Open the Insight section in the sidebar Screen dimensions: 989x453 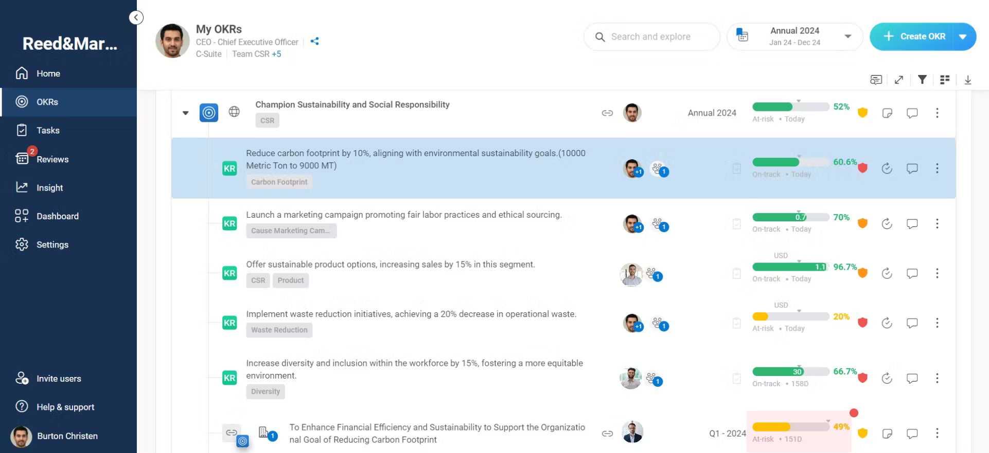pyautogui.click(x=50, y=187)
